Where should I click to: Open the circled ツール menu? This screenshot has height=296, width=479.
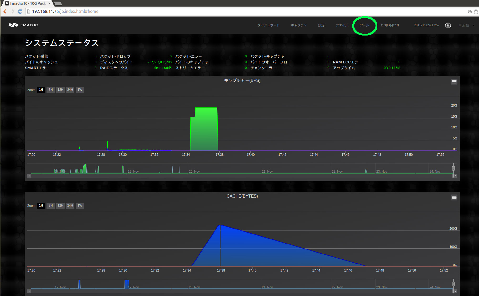364,25
